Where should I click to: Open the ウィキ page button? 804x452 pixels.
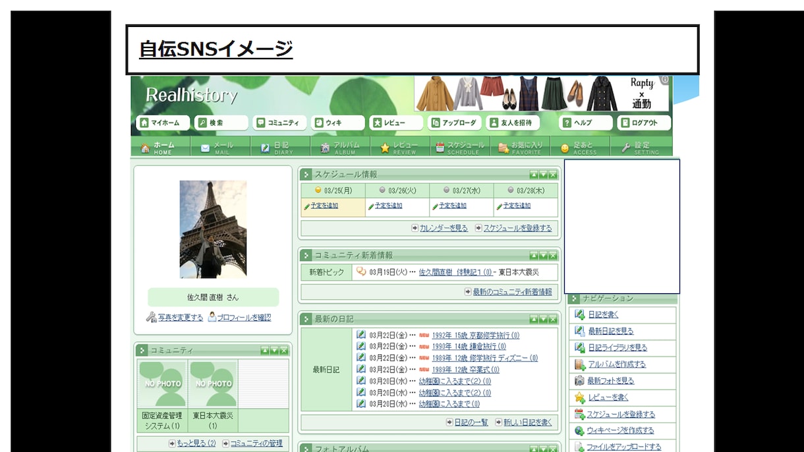pyautogui.click(x=338, y=123)
